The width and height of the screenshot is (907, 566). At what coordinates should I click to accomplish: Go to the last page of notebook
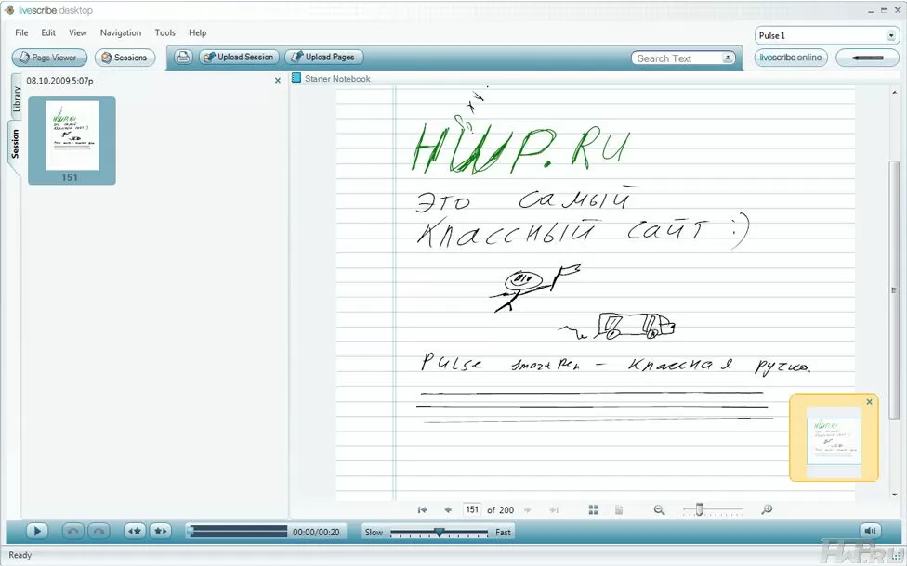click(554, 510)
